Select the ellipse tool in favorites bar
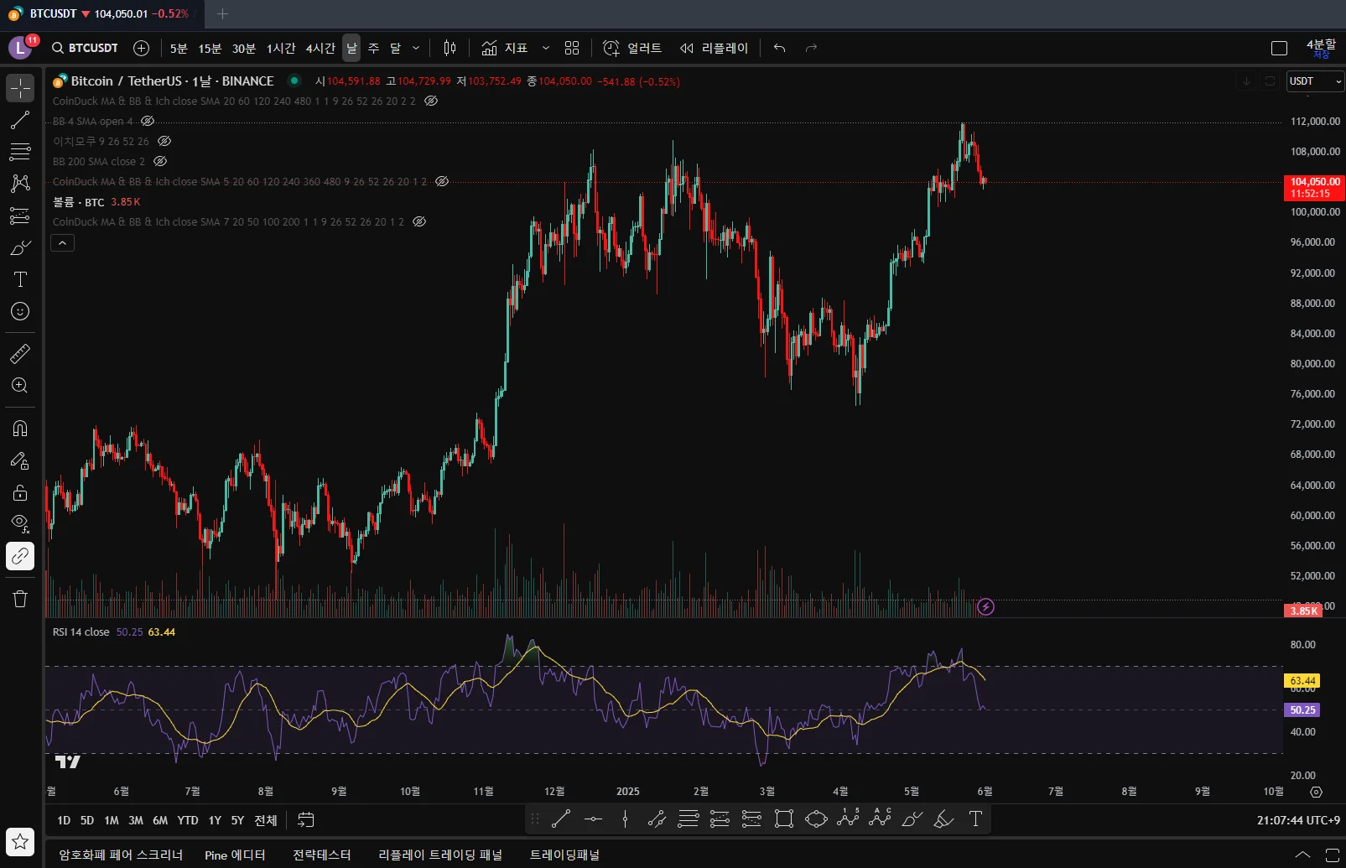This screenshot has width=1346, height=868. (816, 819)
